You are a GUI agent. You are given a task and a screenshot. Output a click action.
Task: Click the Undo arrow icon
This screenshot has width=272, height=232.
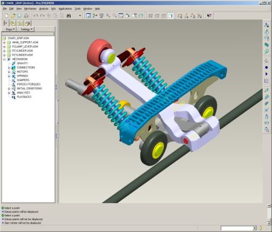(x=36, y=16)
